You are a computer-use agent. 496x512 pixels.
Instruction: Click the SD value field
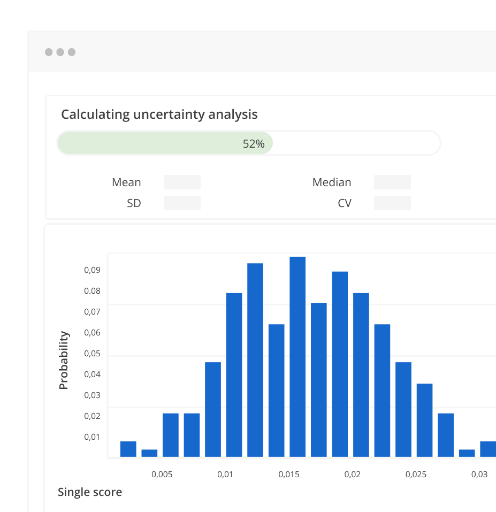pos(182,203)
